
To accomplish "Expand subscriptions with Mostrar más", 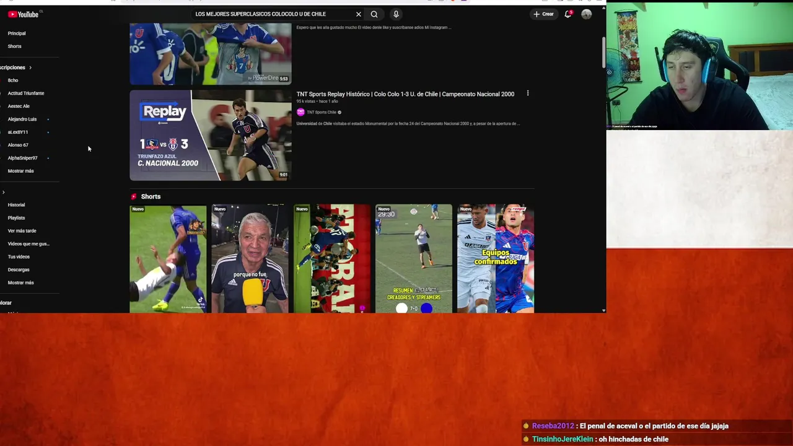I will click(21, 171).
